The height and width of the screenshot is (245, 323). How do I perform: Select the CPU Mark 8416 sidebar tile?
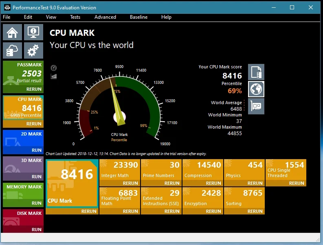coord(23,108)
